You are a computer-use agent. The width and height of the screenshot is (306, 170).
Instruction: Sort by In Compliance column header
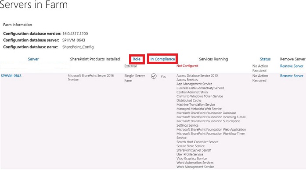[x=162, y=59]
